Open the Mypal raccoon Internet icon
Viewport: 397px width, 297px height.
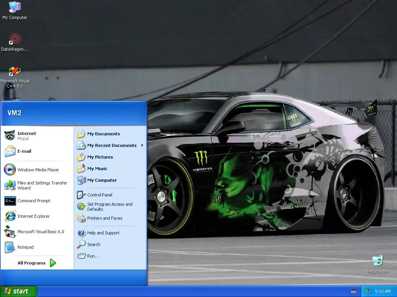pyautogui.click(x=10, y=136)
